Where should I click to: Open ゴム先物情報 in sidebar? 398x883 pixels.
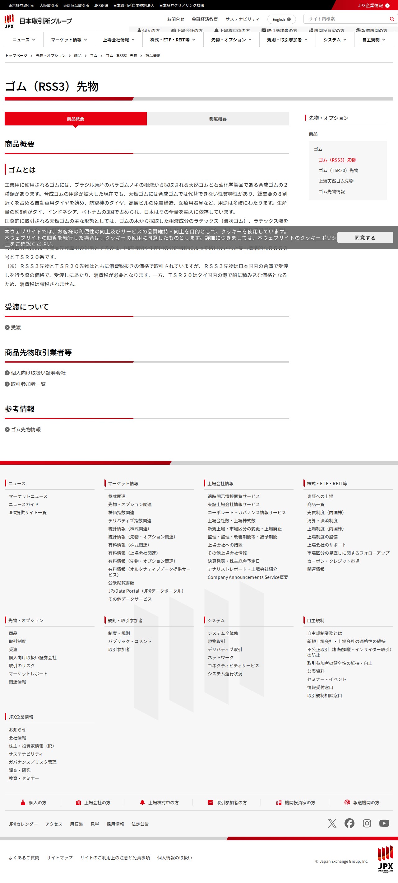pyautogui.click(x=331, y=192)
